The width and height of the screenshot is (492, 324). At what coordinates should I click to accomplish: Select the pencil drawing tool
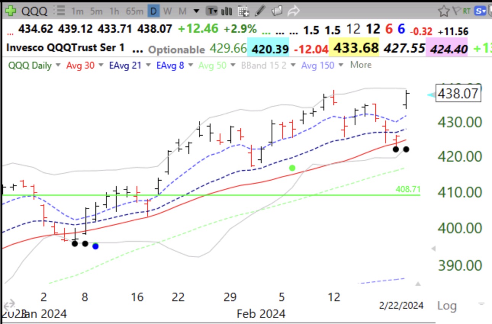(260, 11)
